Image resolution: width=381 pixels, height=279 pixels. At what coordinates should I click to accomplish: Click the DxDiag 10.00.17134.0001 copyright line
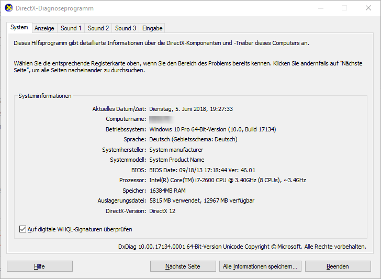[242, 247]
